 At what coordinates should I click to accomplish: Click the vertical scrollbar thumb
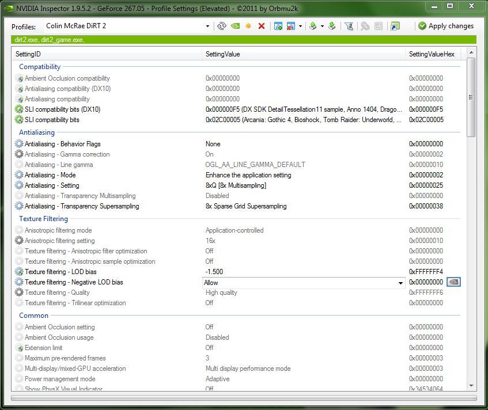(471, 97)
